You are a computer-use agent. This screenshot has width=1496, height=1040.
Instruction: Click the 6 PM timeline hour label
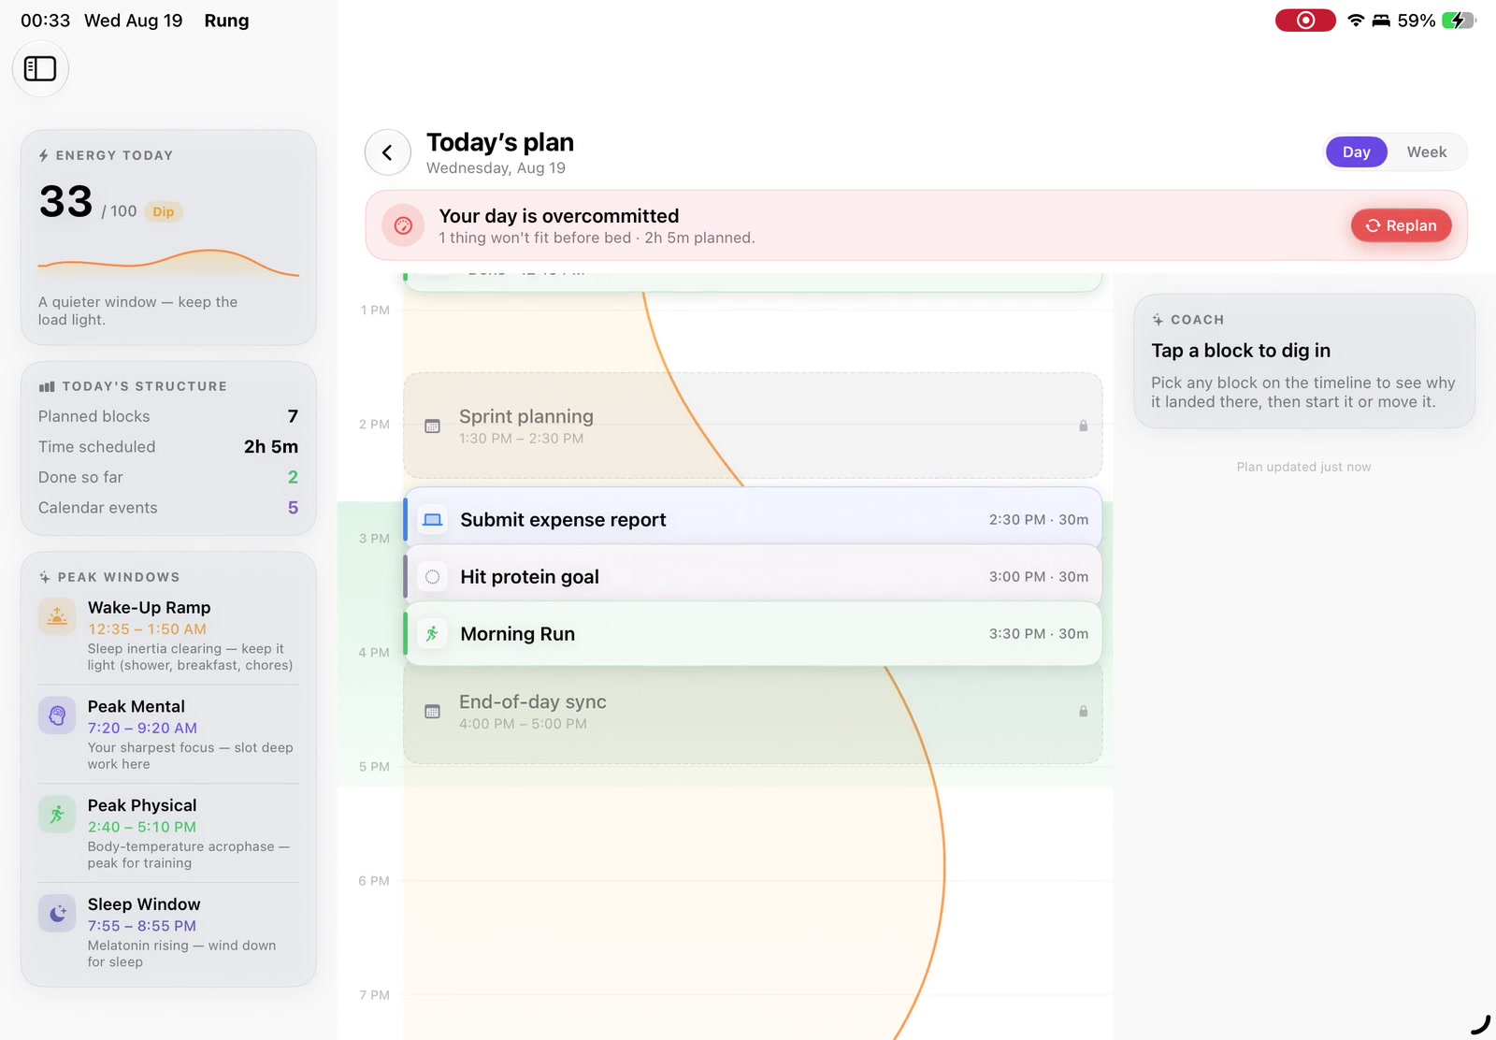(x=374, y=881)
